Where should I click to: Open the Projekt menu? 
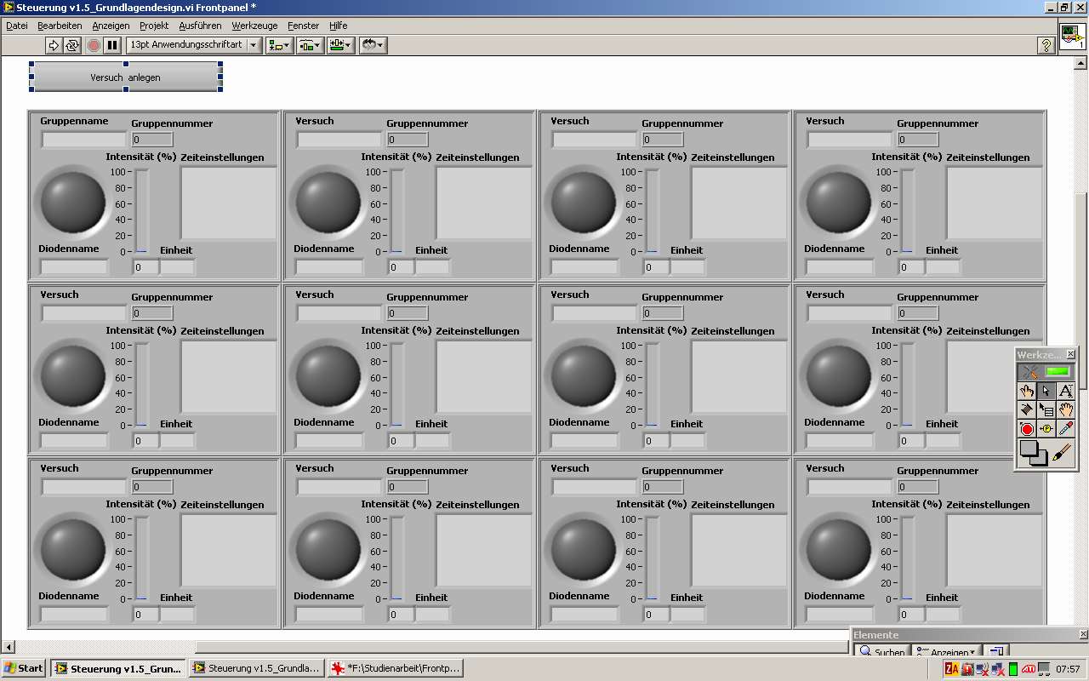pyautogui.click(x=154, y=26)
